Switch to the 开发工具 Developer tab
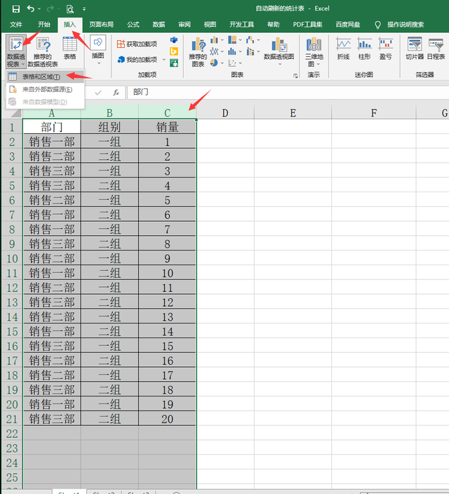449x494 pixels. (241, 25)
